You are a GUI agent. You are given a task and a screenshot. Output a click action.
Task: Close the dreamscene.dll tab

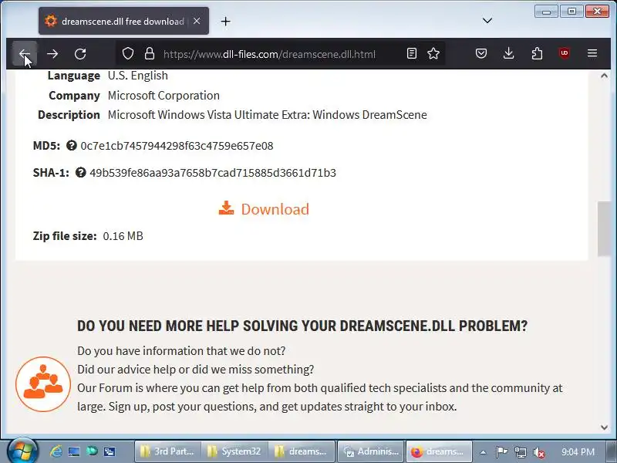click(x=197, y=22)
